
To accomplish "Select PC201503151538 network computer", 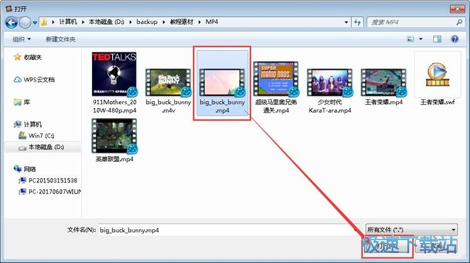I will (53, 181).
